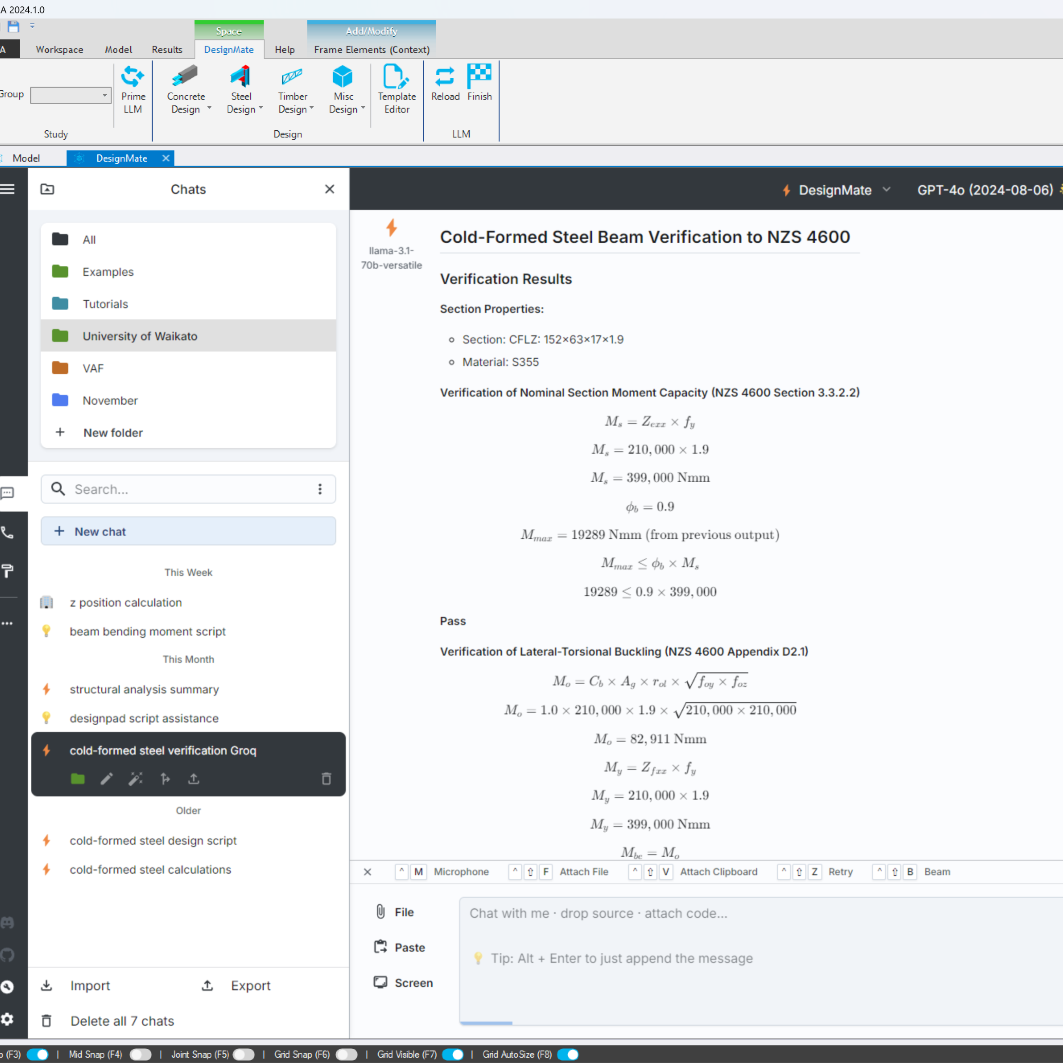Image resolution: width=1063 pixels, height=1063 pixels.
Task: Click the Screen capture icon
Action: point(380,982)
